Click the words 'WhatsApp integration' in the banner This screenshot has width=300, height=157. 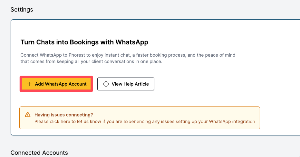pos(232,122)
